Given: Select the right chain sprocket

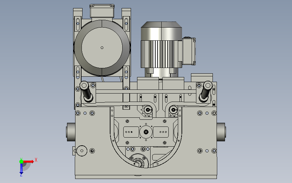Looking at the screenshot, I should point(173,111).
